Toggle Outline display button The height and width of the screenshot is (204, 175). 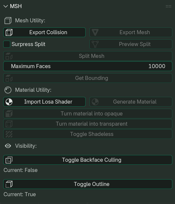coord(88,184)
